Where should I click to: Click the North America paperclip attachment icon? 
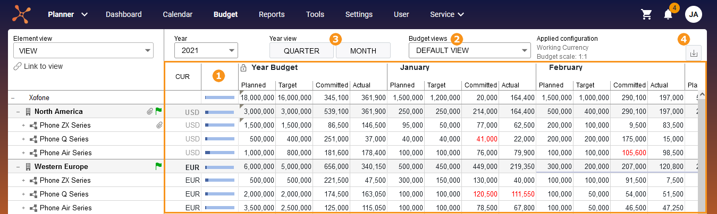[x=150, y=111]
